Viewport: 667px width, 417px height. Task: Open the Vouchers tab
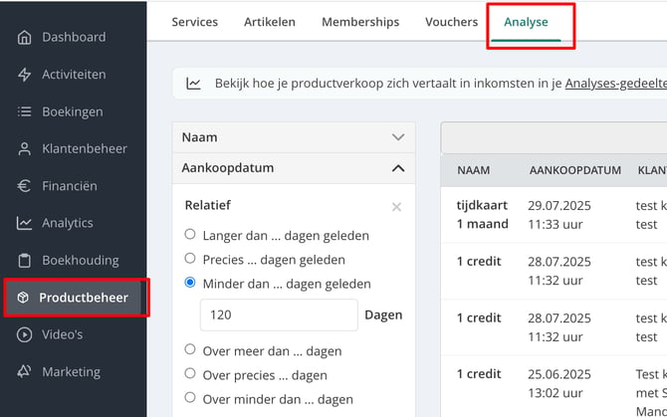(x=451, y=22)
